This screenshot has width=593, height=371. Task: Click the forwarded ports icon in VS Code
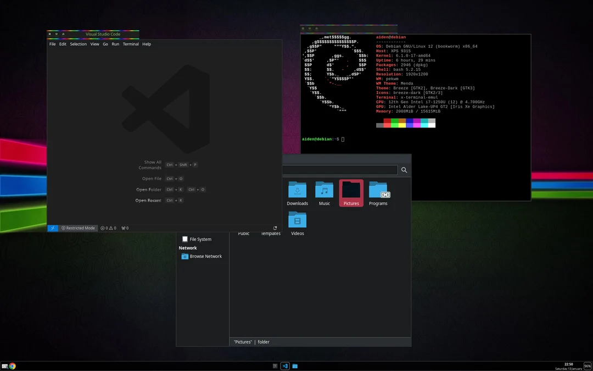124,228
